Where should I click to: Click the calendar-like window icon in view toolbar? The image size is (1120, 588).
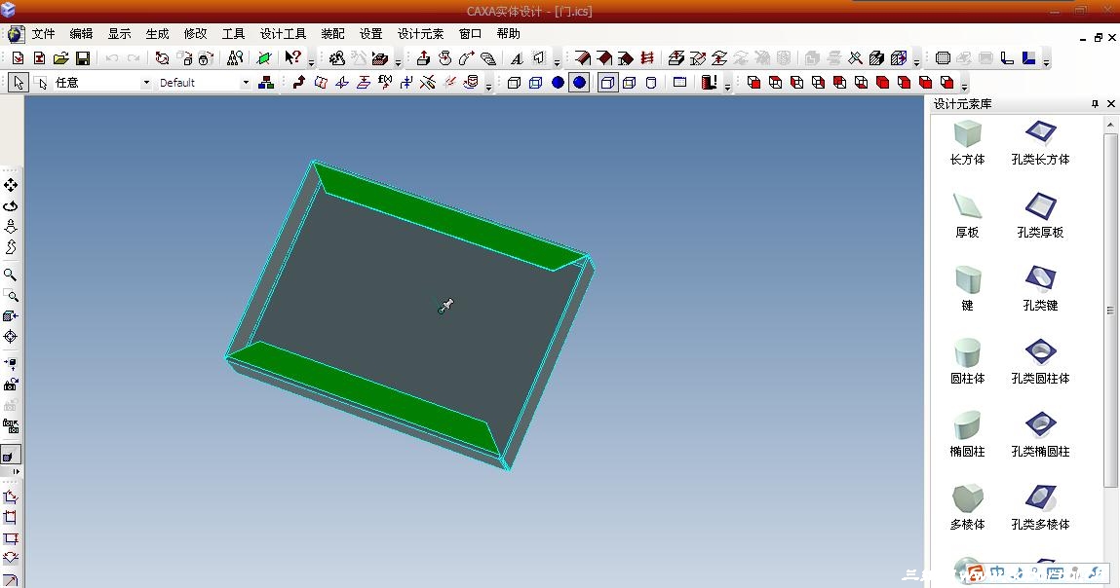680,83
